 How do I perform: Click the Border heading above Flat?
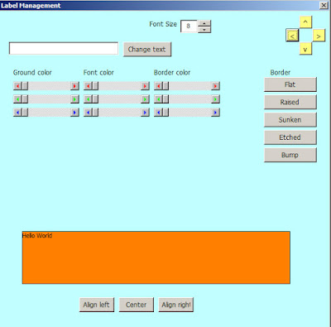click(281, 73)
